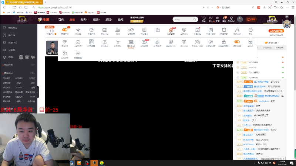Click the CSGO category link in sidebar

click(19, 87)
